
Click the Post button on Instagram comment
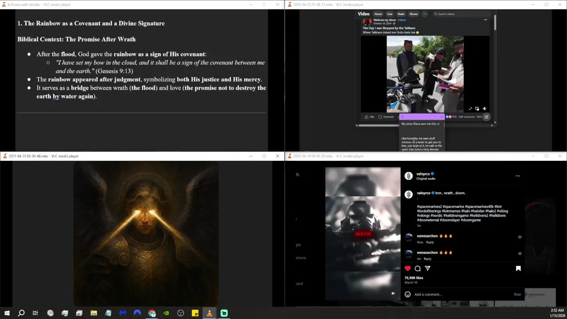(517, 294)
